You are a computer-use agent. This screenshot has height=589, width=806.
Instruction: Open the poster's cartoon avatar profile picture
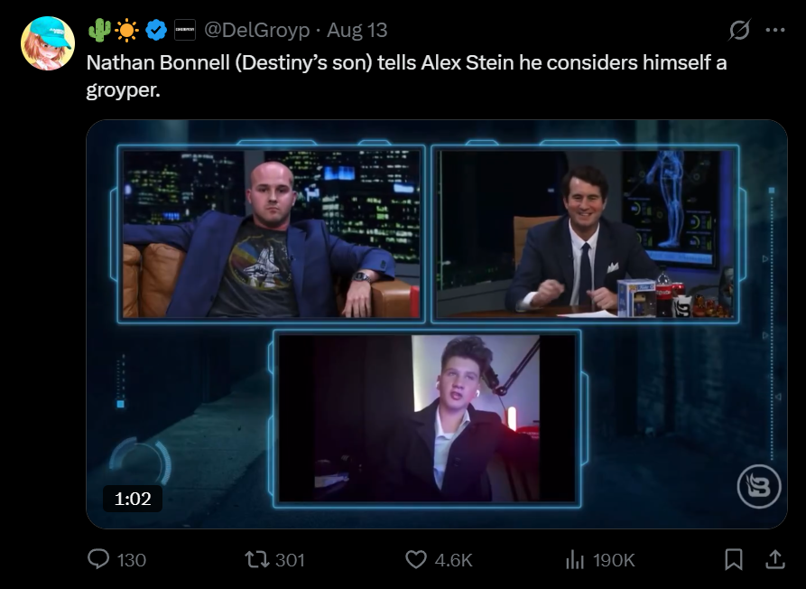tap(47, 43)
